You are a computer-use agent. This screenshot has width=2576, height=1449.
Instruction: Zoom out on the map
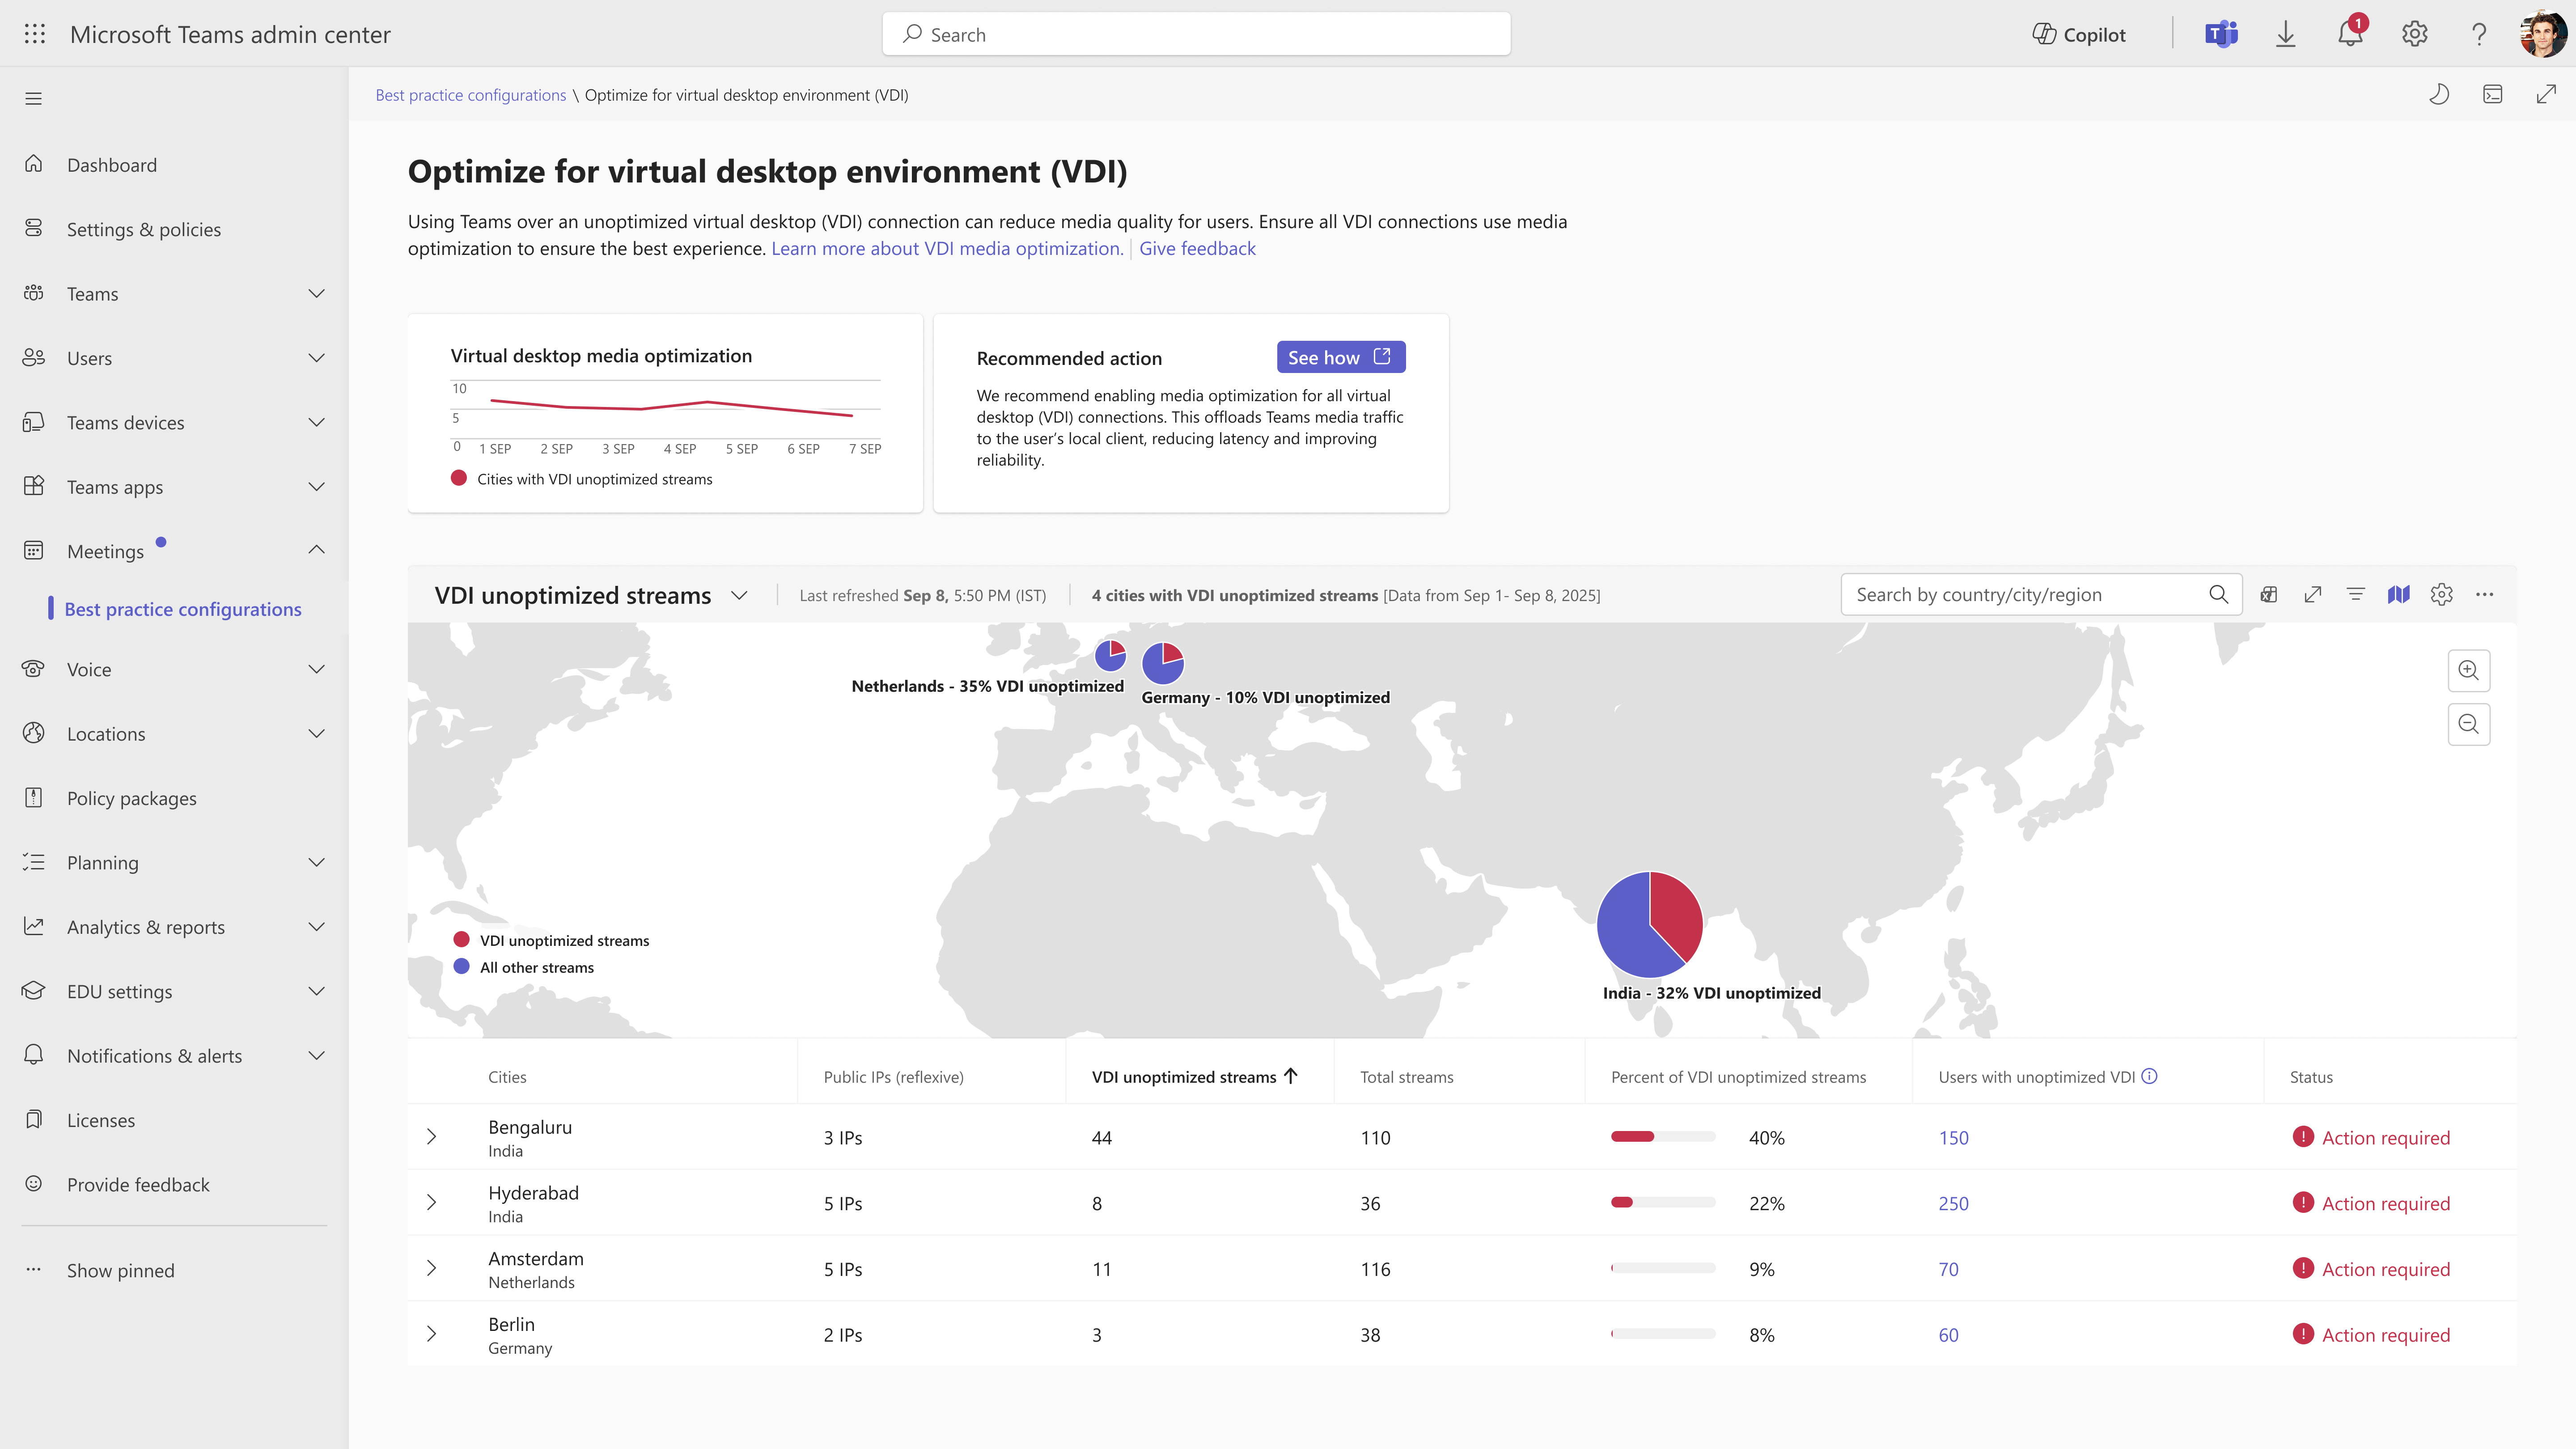pos(2468,724)
